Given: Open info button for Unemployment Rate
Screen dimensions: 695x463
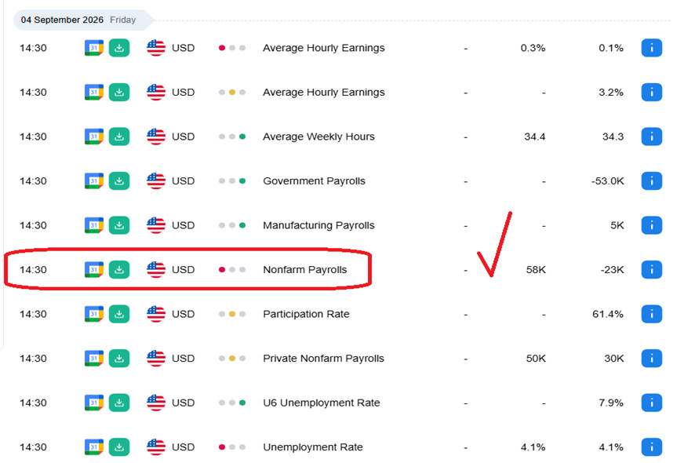Looking at the screenshot, I should click(x=651, y=447).
